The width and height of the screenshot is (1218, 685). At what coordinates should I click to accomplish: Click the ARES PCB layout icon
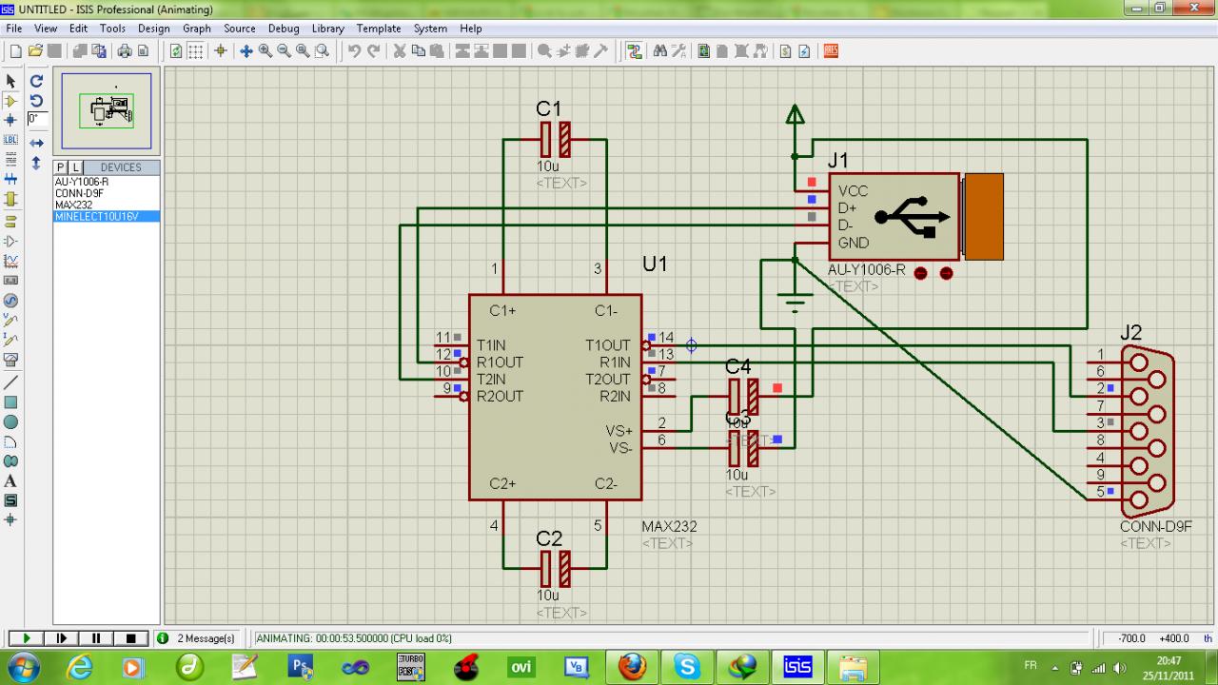click(x=831, y=51)
